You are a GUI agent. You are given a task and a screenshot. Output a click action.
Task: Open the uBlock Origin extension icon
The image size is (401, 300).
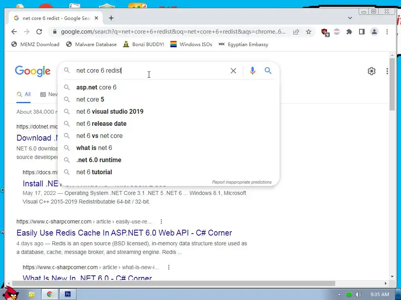[x=325, y=32]
